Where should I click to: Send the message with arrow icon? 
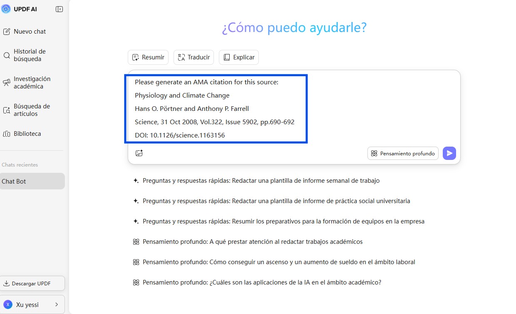pyautogui.click(x=449, y=153)
